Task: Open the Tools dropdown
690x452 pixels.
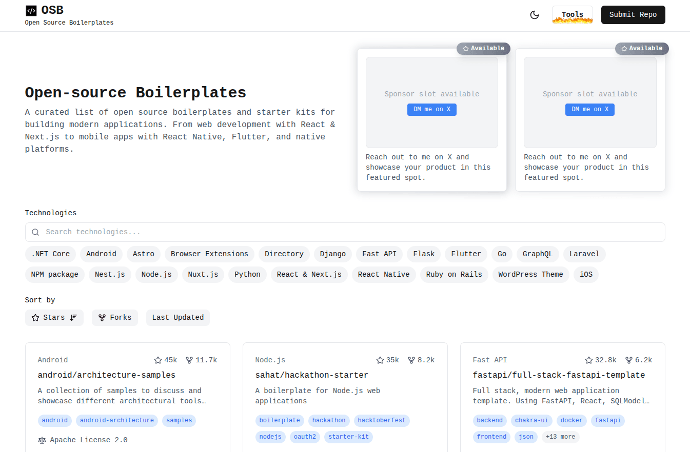Action: pos(572,15)
